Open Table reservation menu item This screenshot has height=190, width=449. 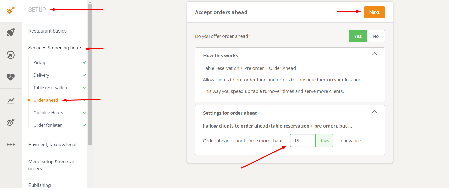point(50,88)
